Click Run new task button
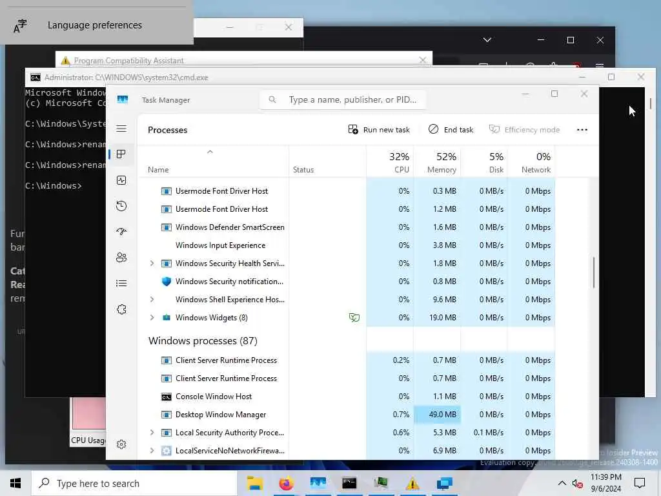Image resolution: width=661 pixels, height=496 pixels. pyautogui.click(x=379, y=129)
